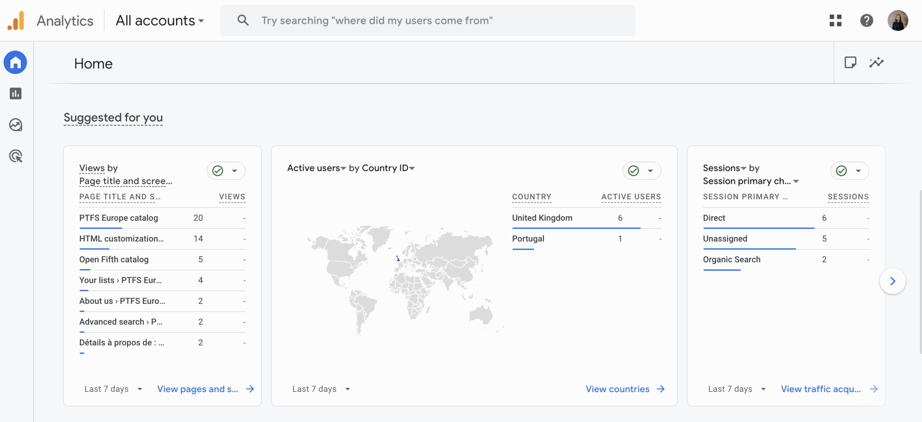This screenshot has width=922, height=422.
Task: Click the Home page title
Action: (x=93, y=64)
